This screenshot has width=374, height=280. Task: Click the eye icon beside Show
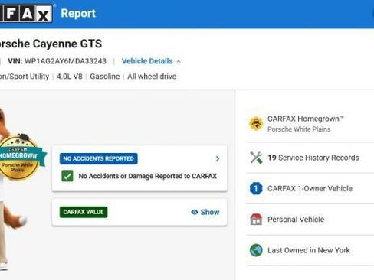pos(195,212)
